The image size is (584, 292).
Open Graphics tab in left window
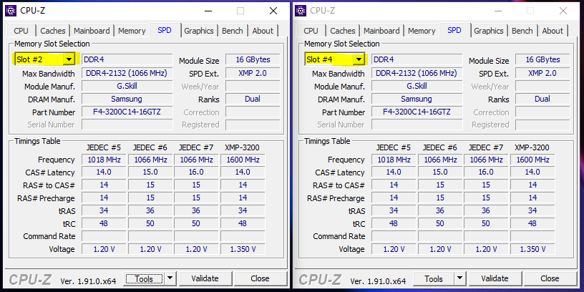(x=199, y=31)
